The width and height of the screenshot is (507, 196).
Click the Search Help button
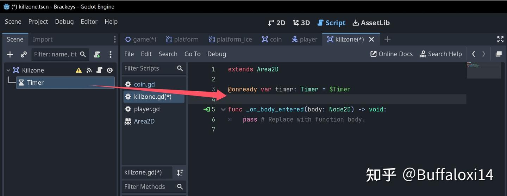pyautogui.click(x=440, y=54)
